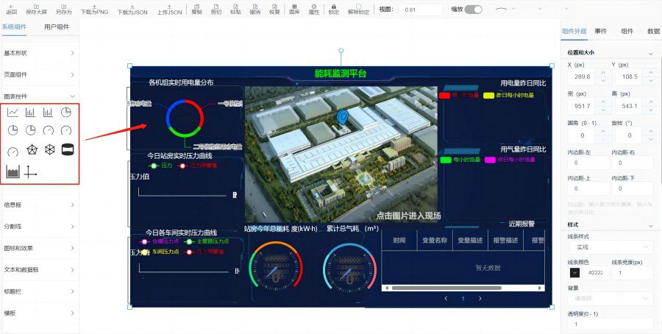Viewport: 662px width, 334px height.
Task: Pick the pentagon radar chart icon
Action: point(32,149)
